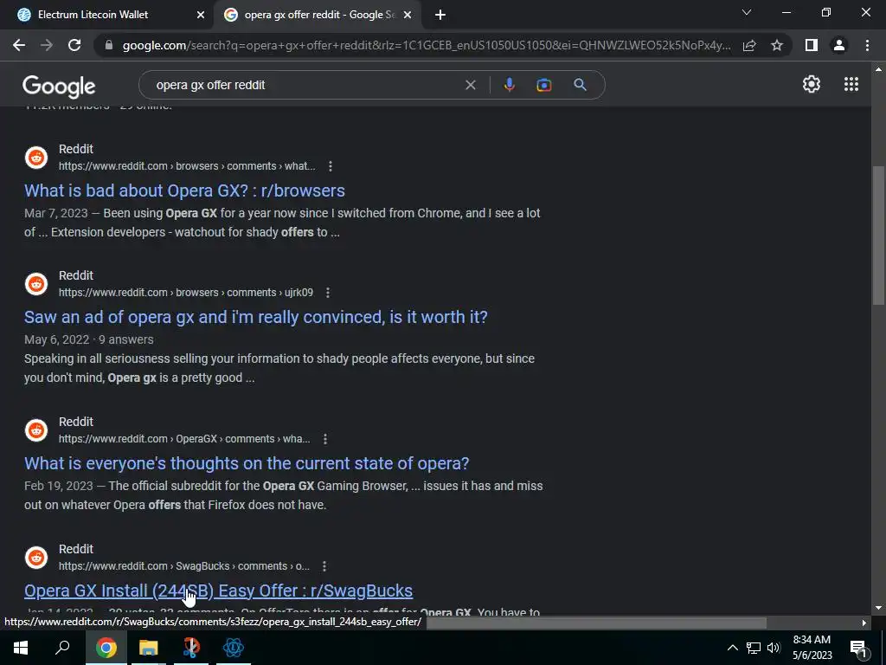View site info via the lock icon
This screenshot has height=665, width=886.
pyautogui.click(x=109, y=45)
